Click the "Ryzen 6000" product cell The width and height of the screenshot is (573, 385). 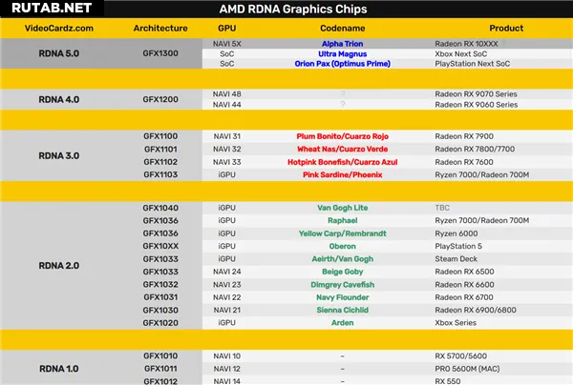click(456, 233)
